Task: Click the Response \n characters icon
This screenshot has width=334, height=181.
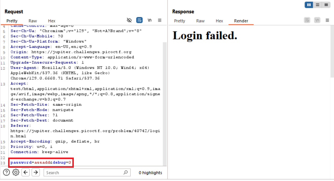Action: pyautogui.click(x=317, y=20)
